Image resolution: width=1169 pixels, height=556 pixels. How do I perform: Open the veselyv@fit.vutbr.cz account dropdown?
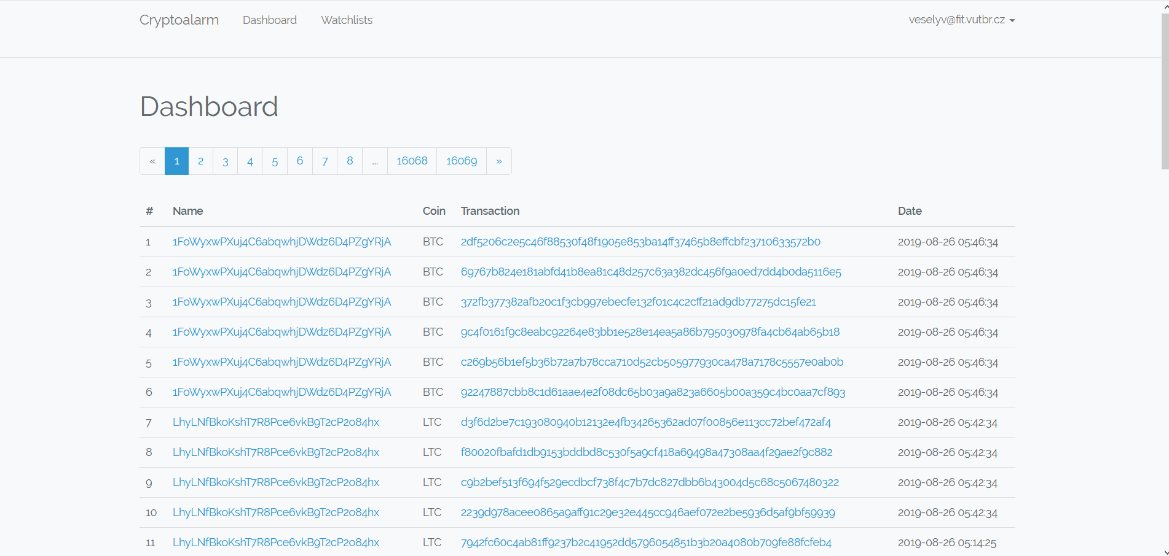(956, 19)
